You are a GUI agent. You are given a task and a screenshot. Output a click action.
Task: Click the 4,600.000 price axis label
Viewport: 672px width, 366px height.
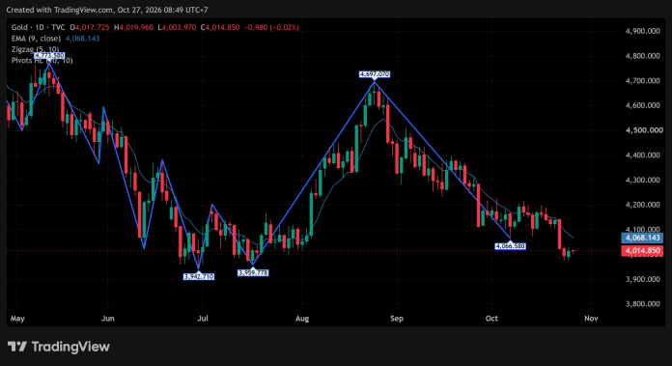pos(642,105)
